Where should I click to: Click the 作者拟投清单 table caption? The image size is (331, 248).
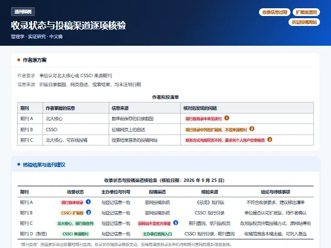pyautogui.click(x=165, y=97)
